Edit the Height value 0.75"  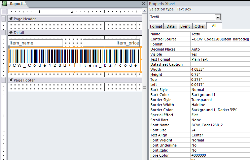[220, 74]
